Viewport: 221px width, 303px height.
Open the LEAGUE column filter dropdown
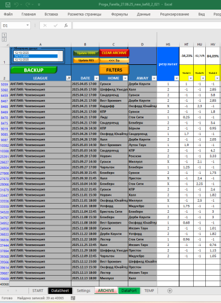point(68,78)
